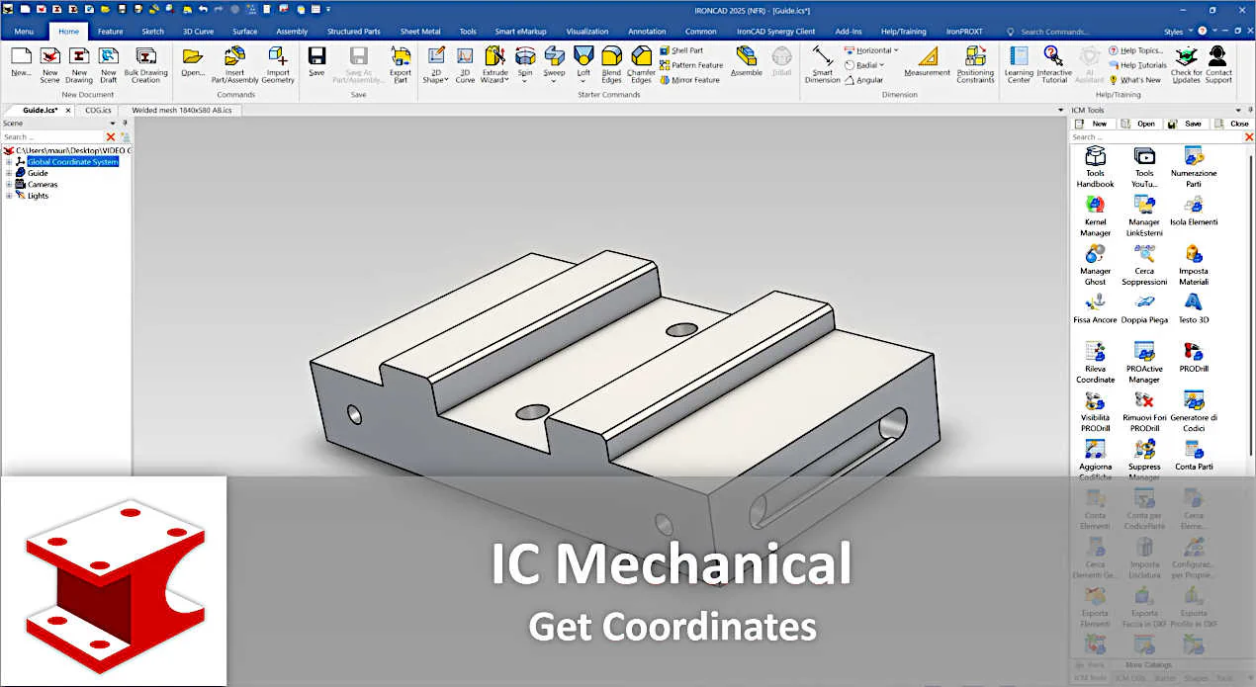Open the Radial dimension dropdown
The height and width of the screenshot is (687, 1256).
click(x=882, y=65)
